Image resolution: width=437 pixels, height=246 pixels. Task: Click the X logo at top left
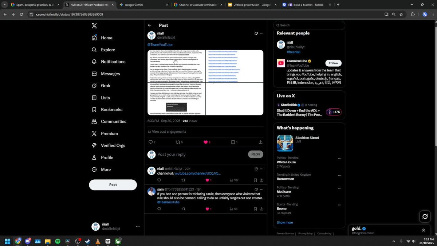[94, 26]
